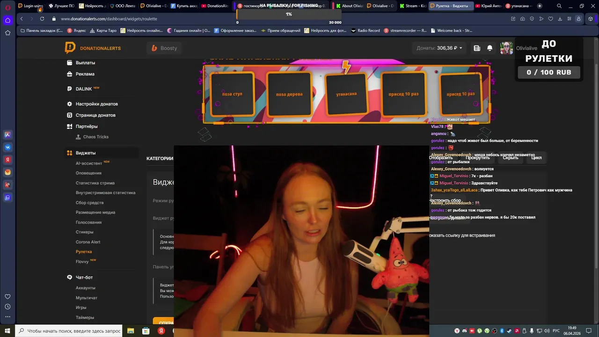The image size is (599, 337).
Task: Click the DonationAlerts logo
Action: point(93,48)
